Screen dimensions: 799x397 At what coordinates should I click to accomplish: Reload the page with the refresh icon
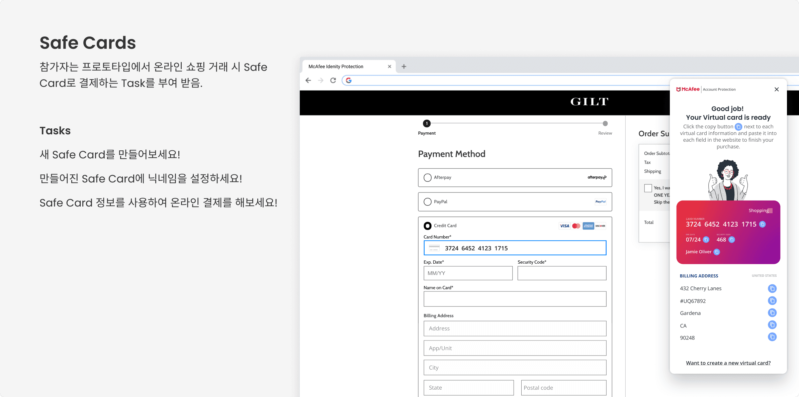click(x=333, y=80)
